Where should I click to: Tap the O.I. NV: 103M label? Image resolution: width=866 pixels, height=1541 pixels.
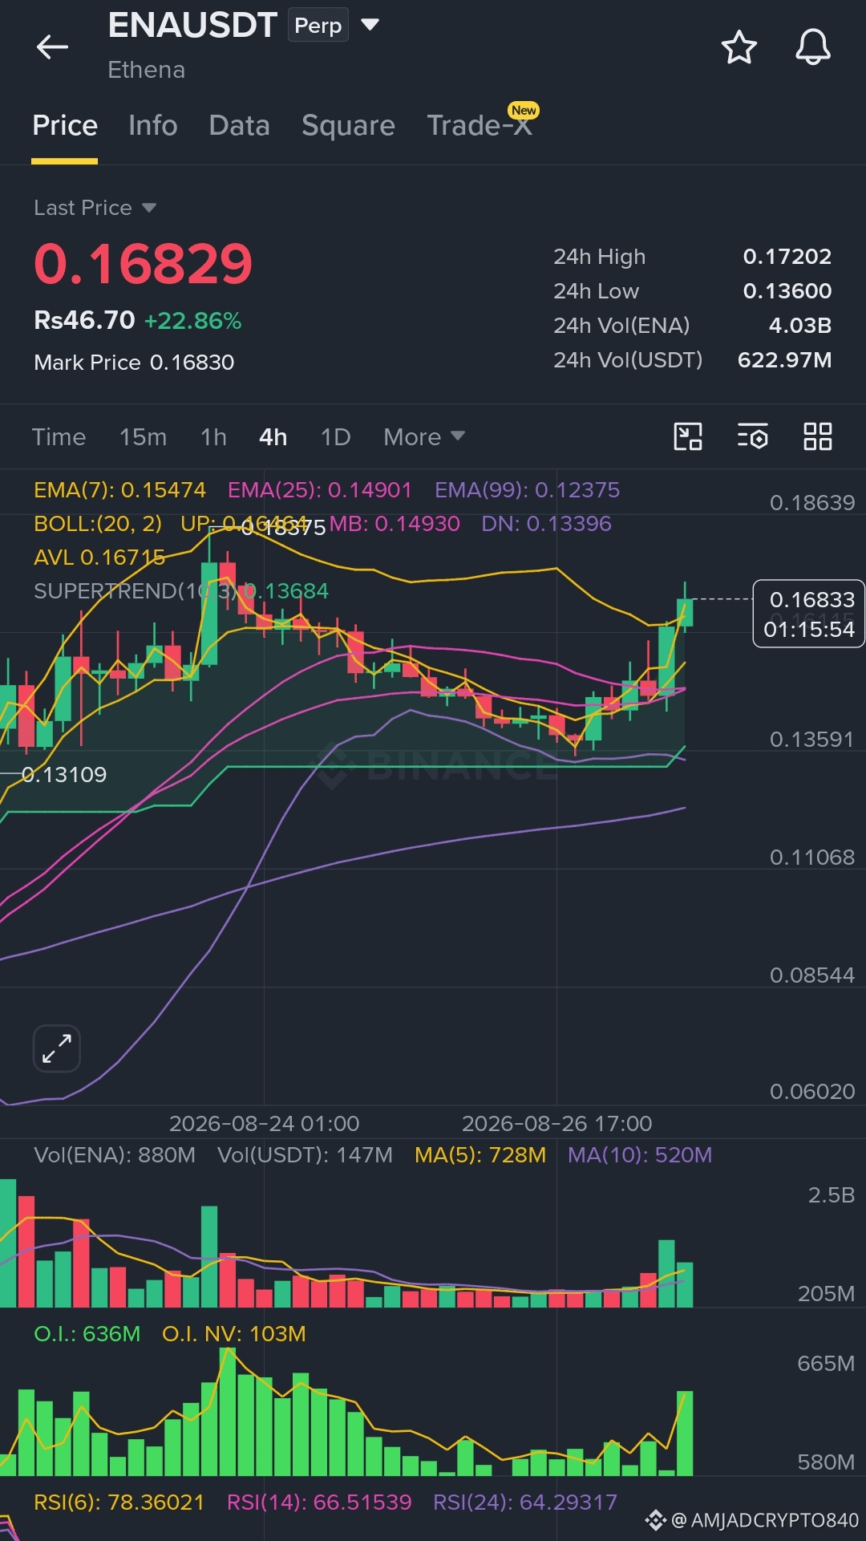[234, 1334]
